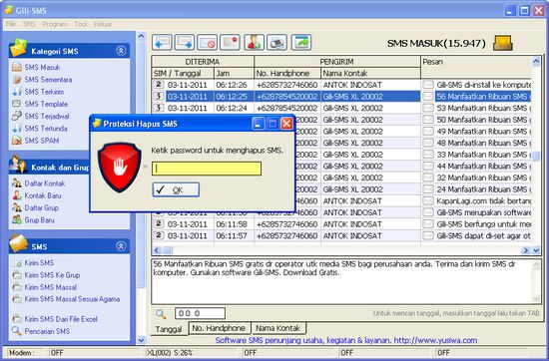This screenshot has width=549, height=361.
Task: Click the printer toolbar icon
Action: 276,42
